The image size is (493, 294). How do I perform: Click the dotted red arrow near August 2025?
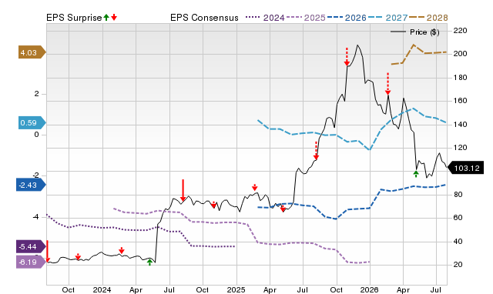point(316,151)
